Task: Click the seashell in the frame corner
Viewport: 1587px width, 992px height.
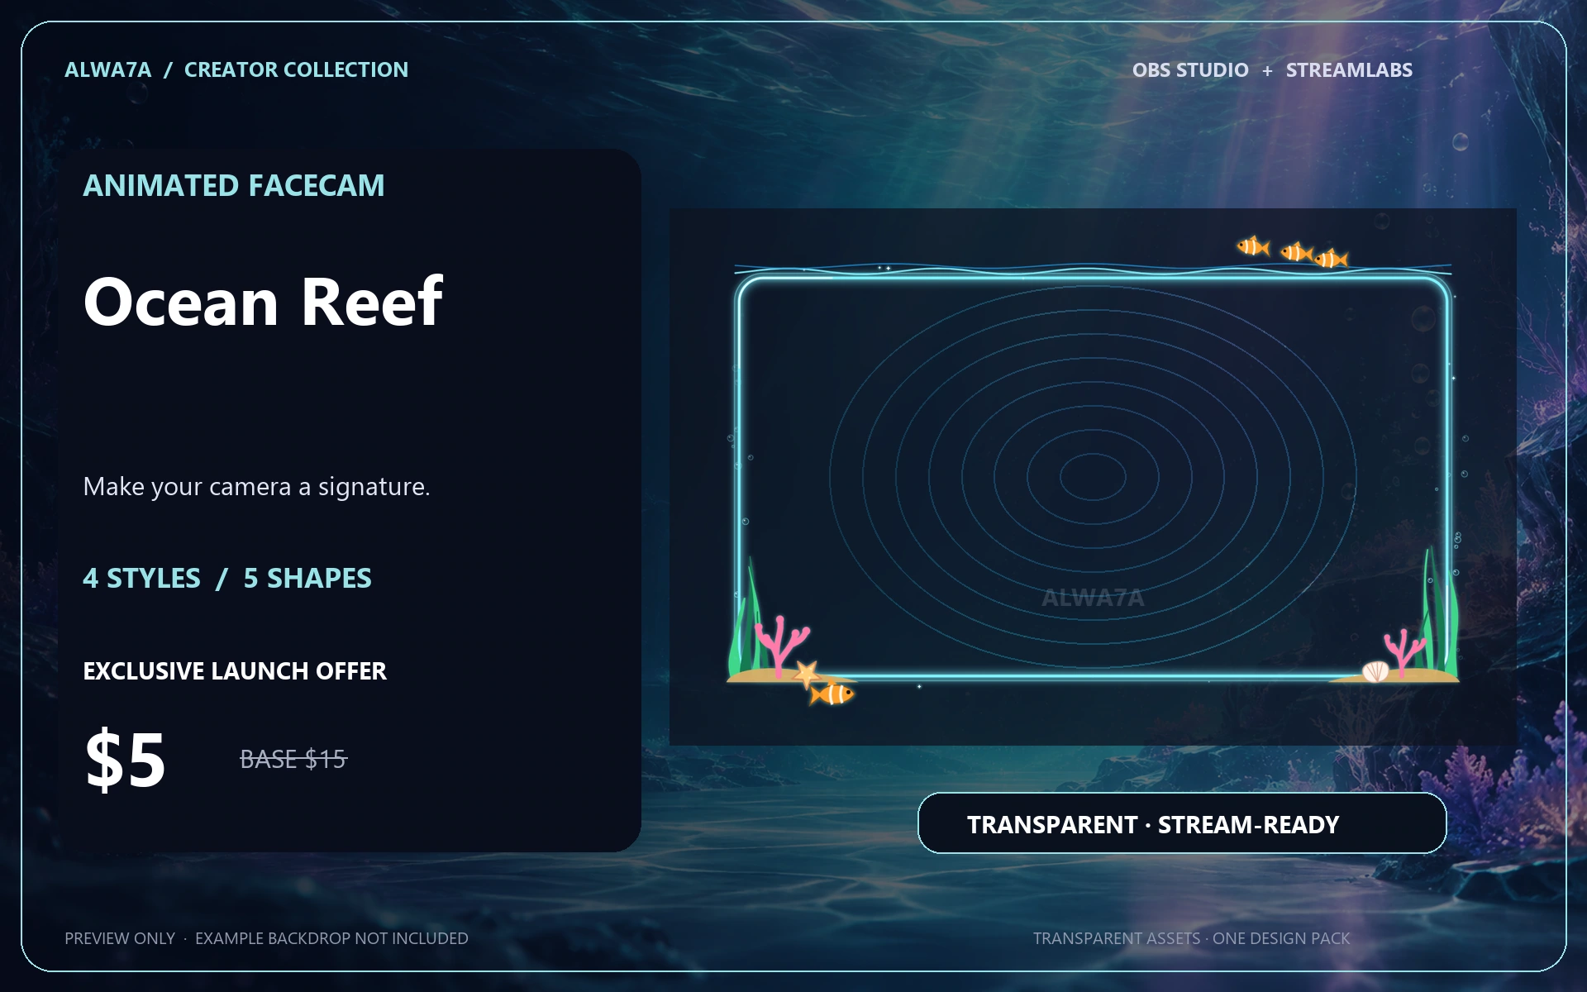Action: coord(1375,670)
